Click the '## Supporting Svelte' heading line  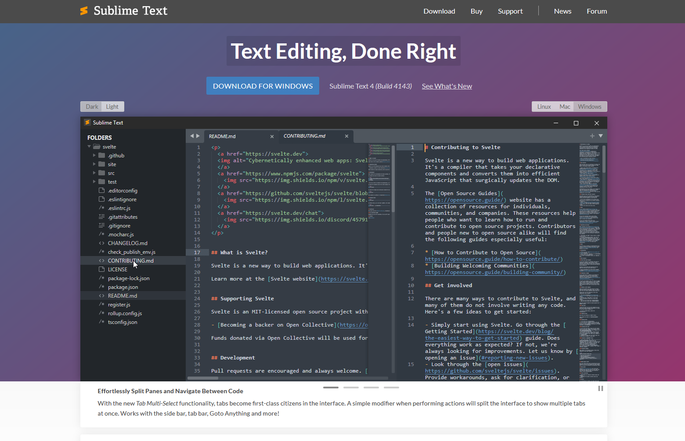pos(242,299)
